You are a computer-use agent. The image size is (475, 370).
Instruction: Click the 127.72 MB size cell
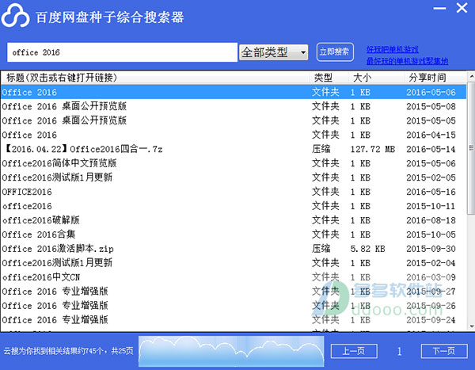(x=373, y=149)
